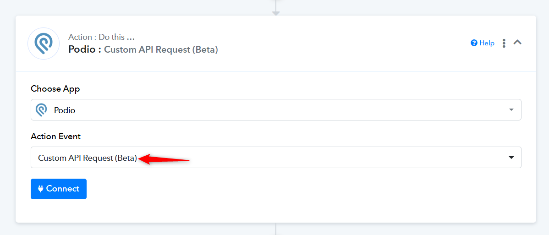Click the Connect button
The image size is (549, 235).
tap(59, 189)
